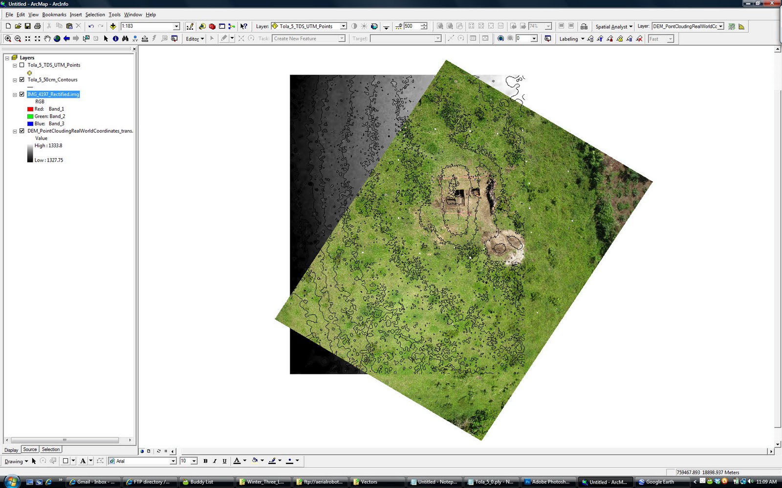The image size is (782, 488).
Task: Open the Selection menu
Action: click(x=95, y=14)
